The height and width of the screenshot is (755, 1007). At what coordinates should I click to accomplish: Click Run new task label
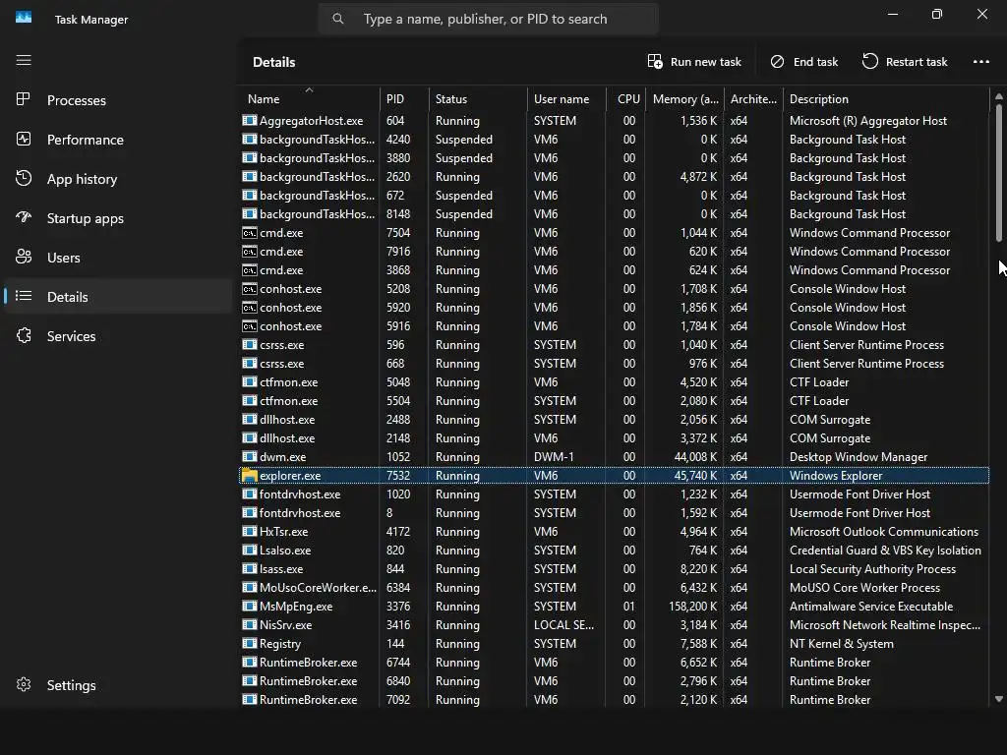[706, 62]
